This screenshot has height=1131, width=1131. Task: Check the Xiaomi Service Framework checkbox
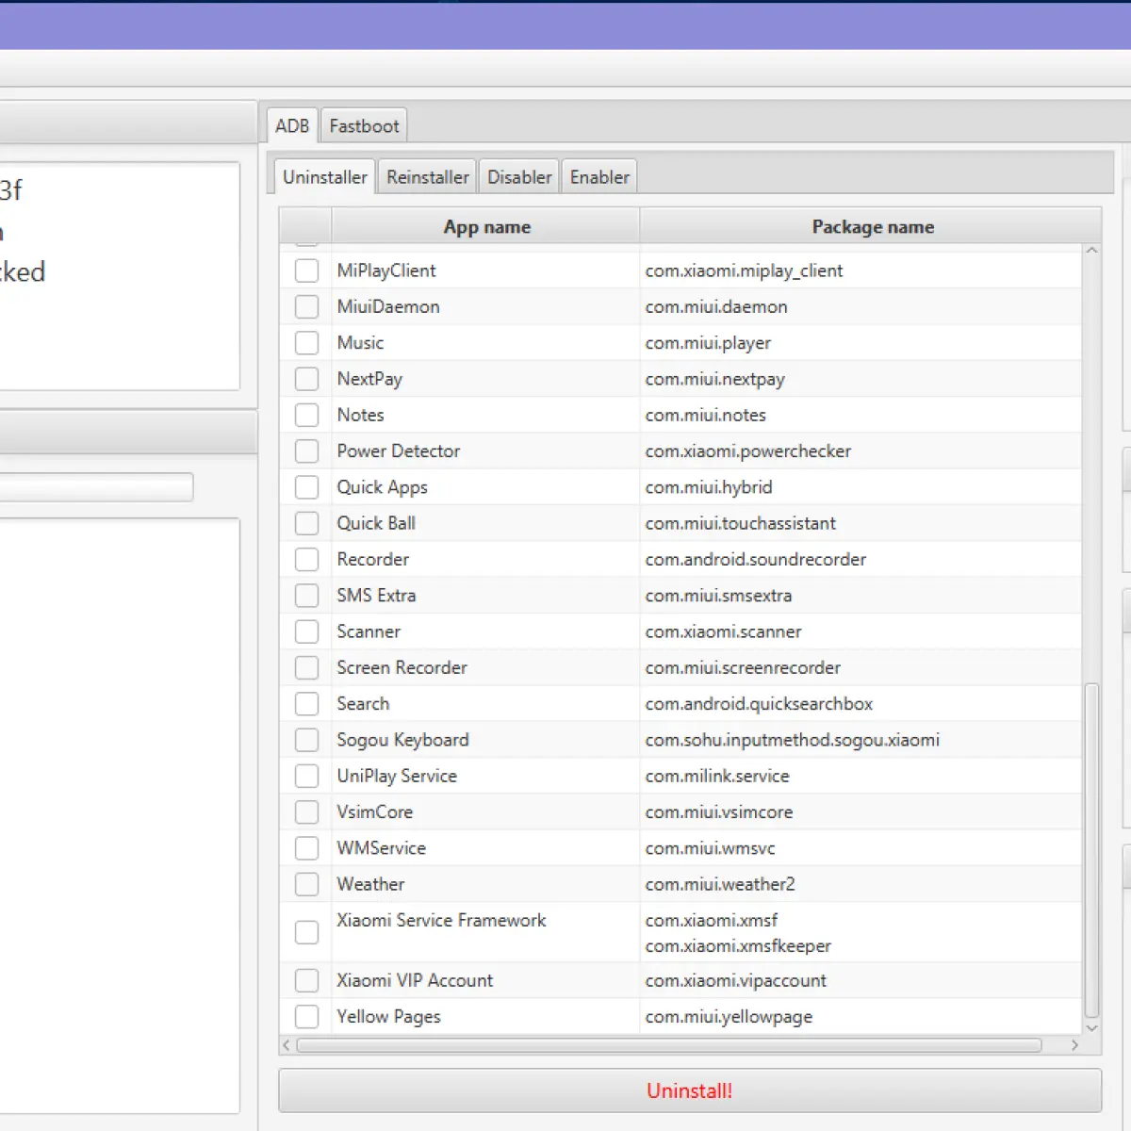point(306,932)
